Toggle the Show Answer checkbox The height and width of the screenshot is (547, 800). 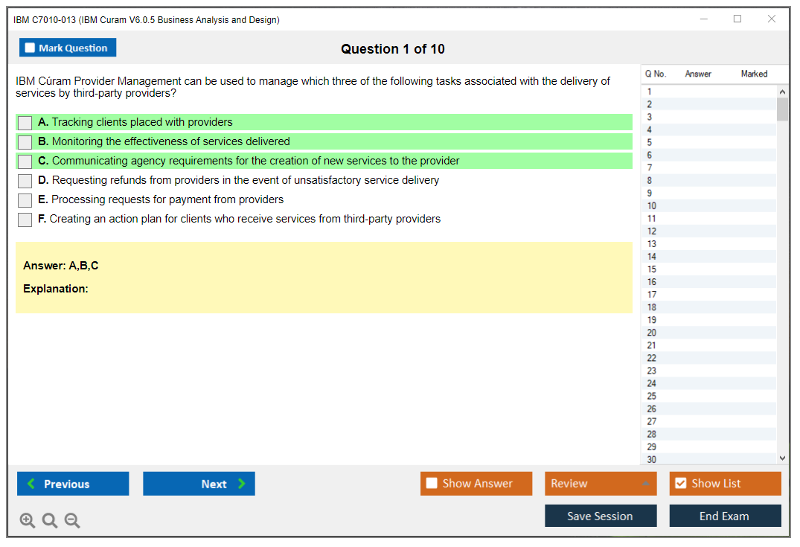432,484
